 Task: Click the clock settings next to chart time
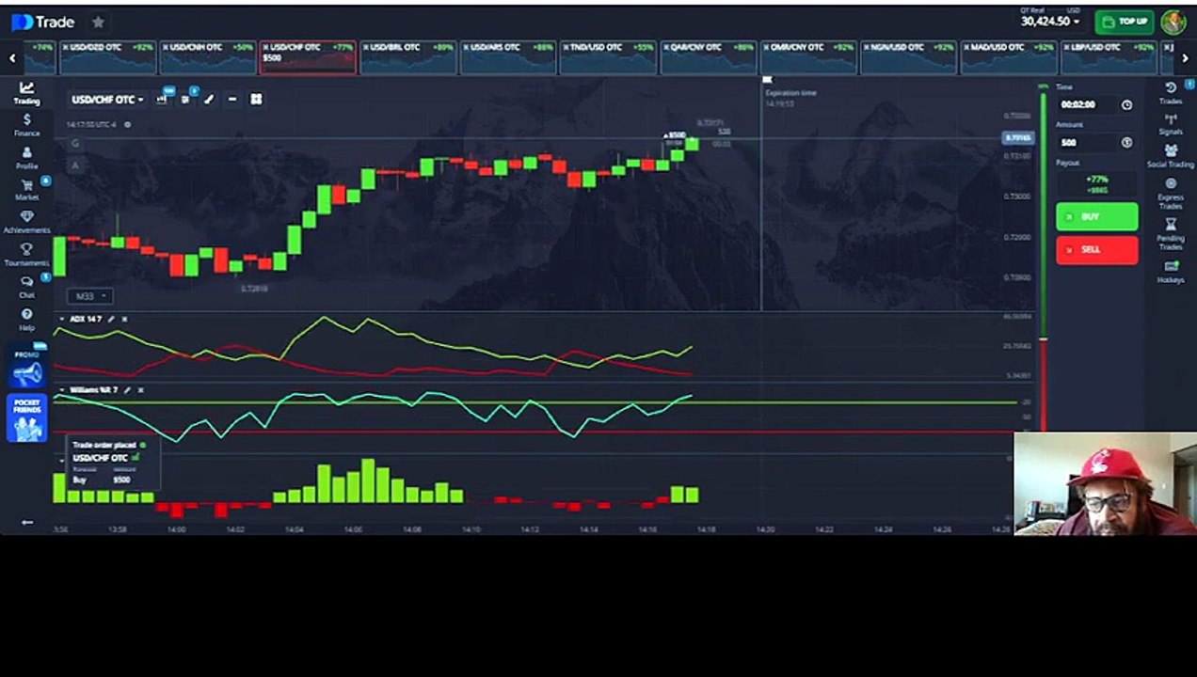tap(128, 124)
